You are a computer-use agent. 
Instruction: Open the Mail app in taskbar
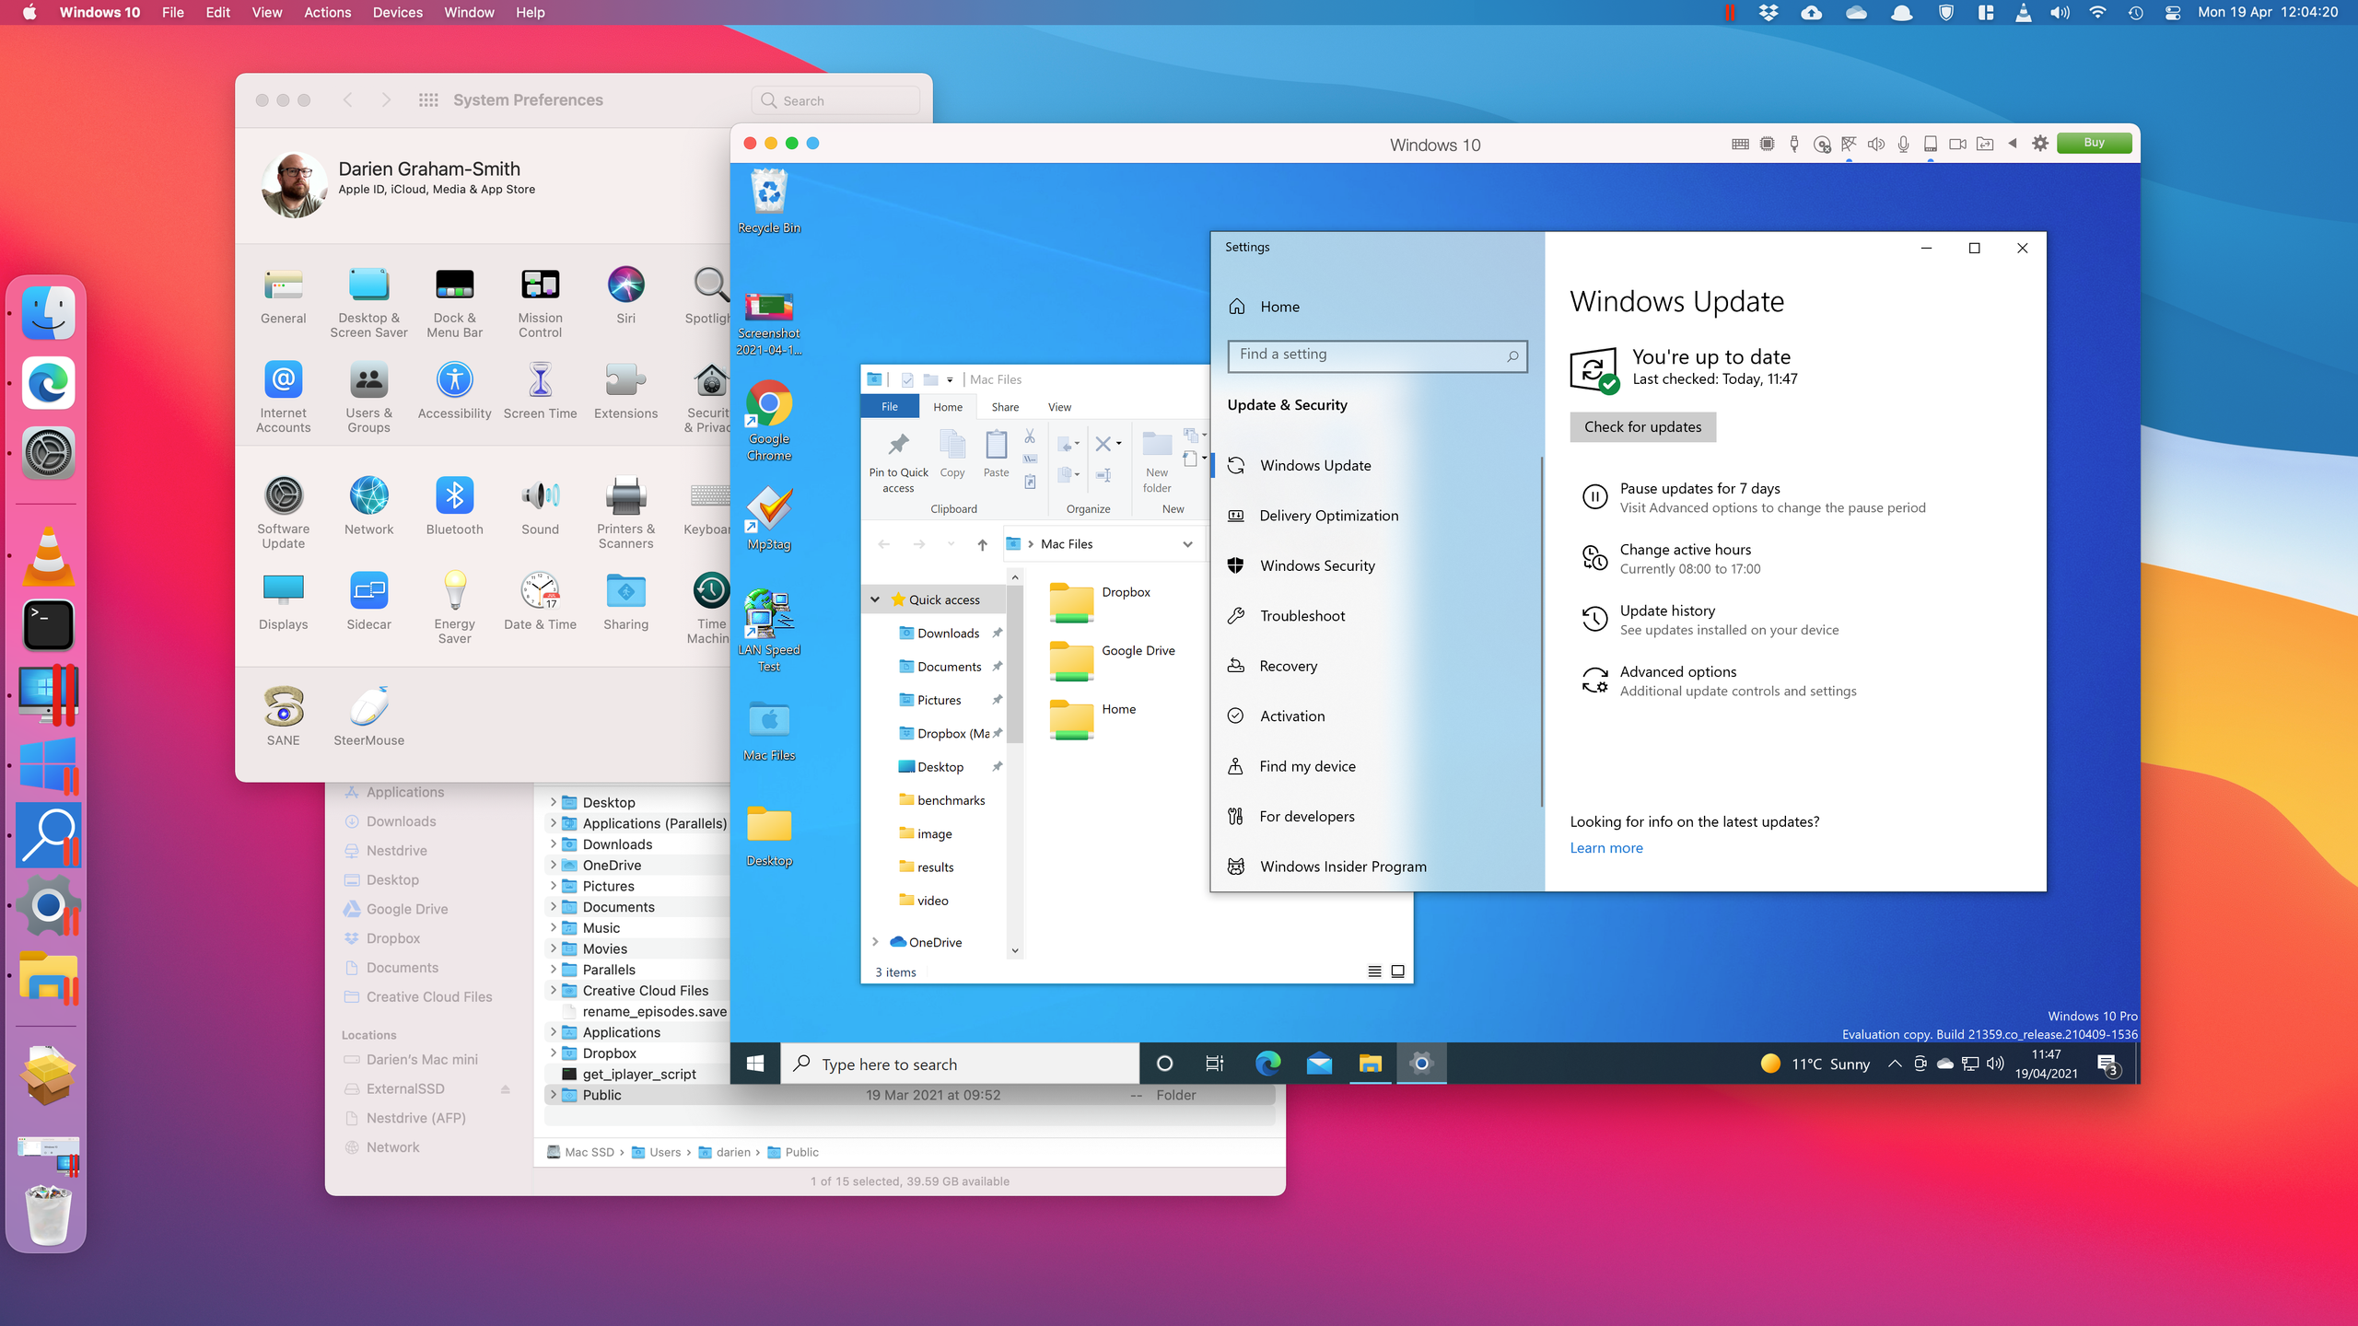tap(1319, 1064)
